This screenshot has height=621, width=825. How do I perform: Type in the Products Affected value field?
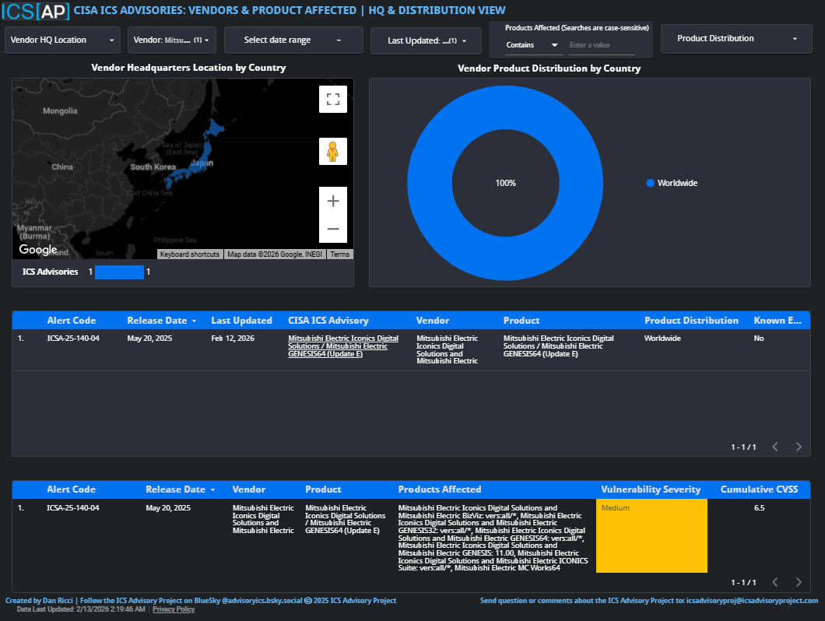point(601,45)
